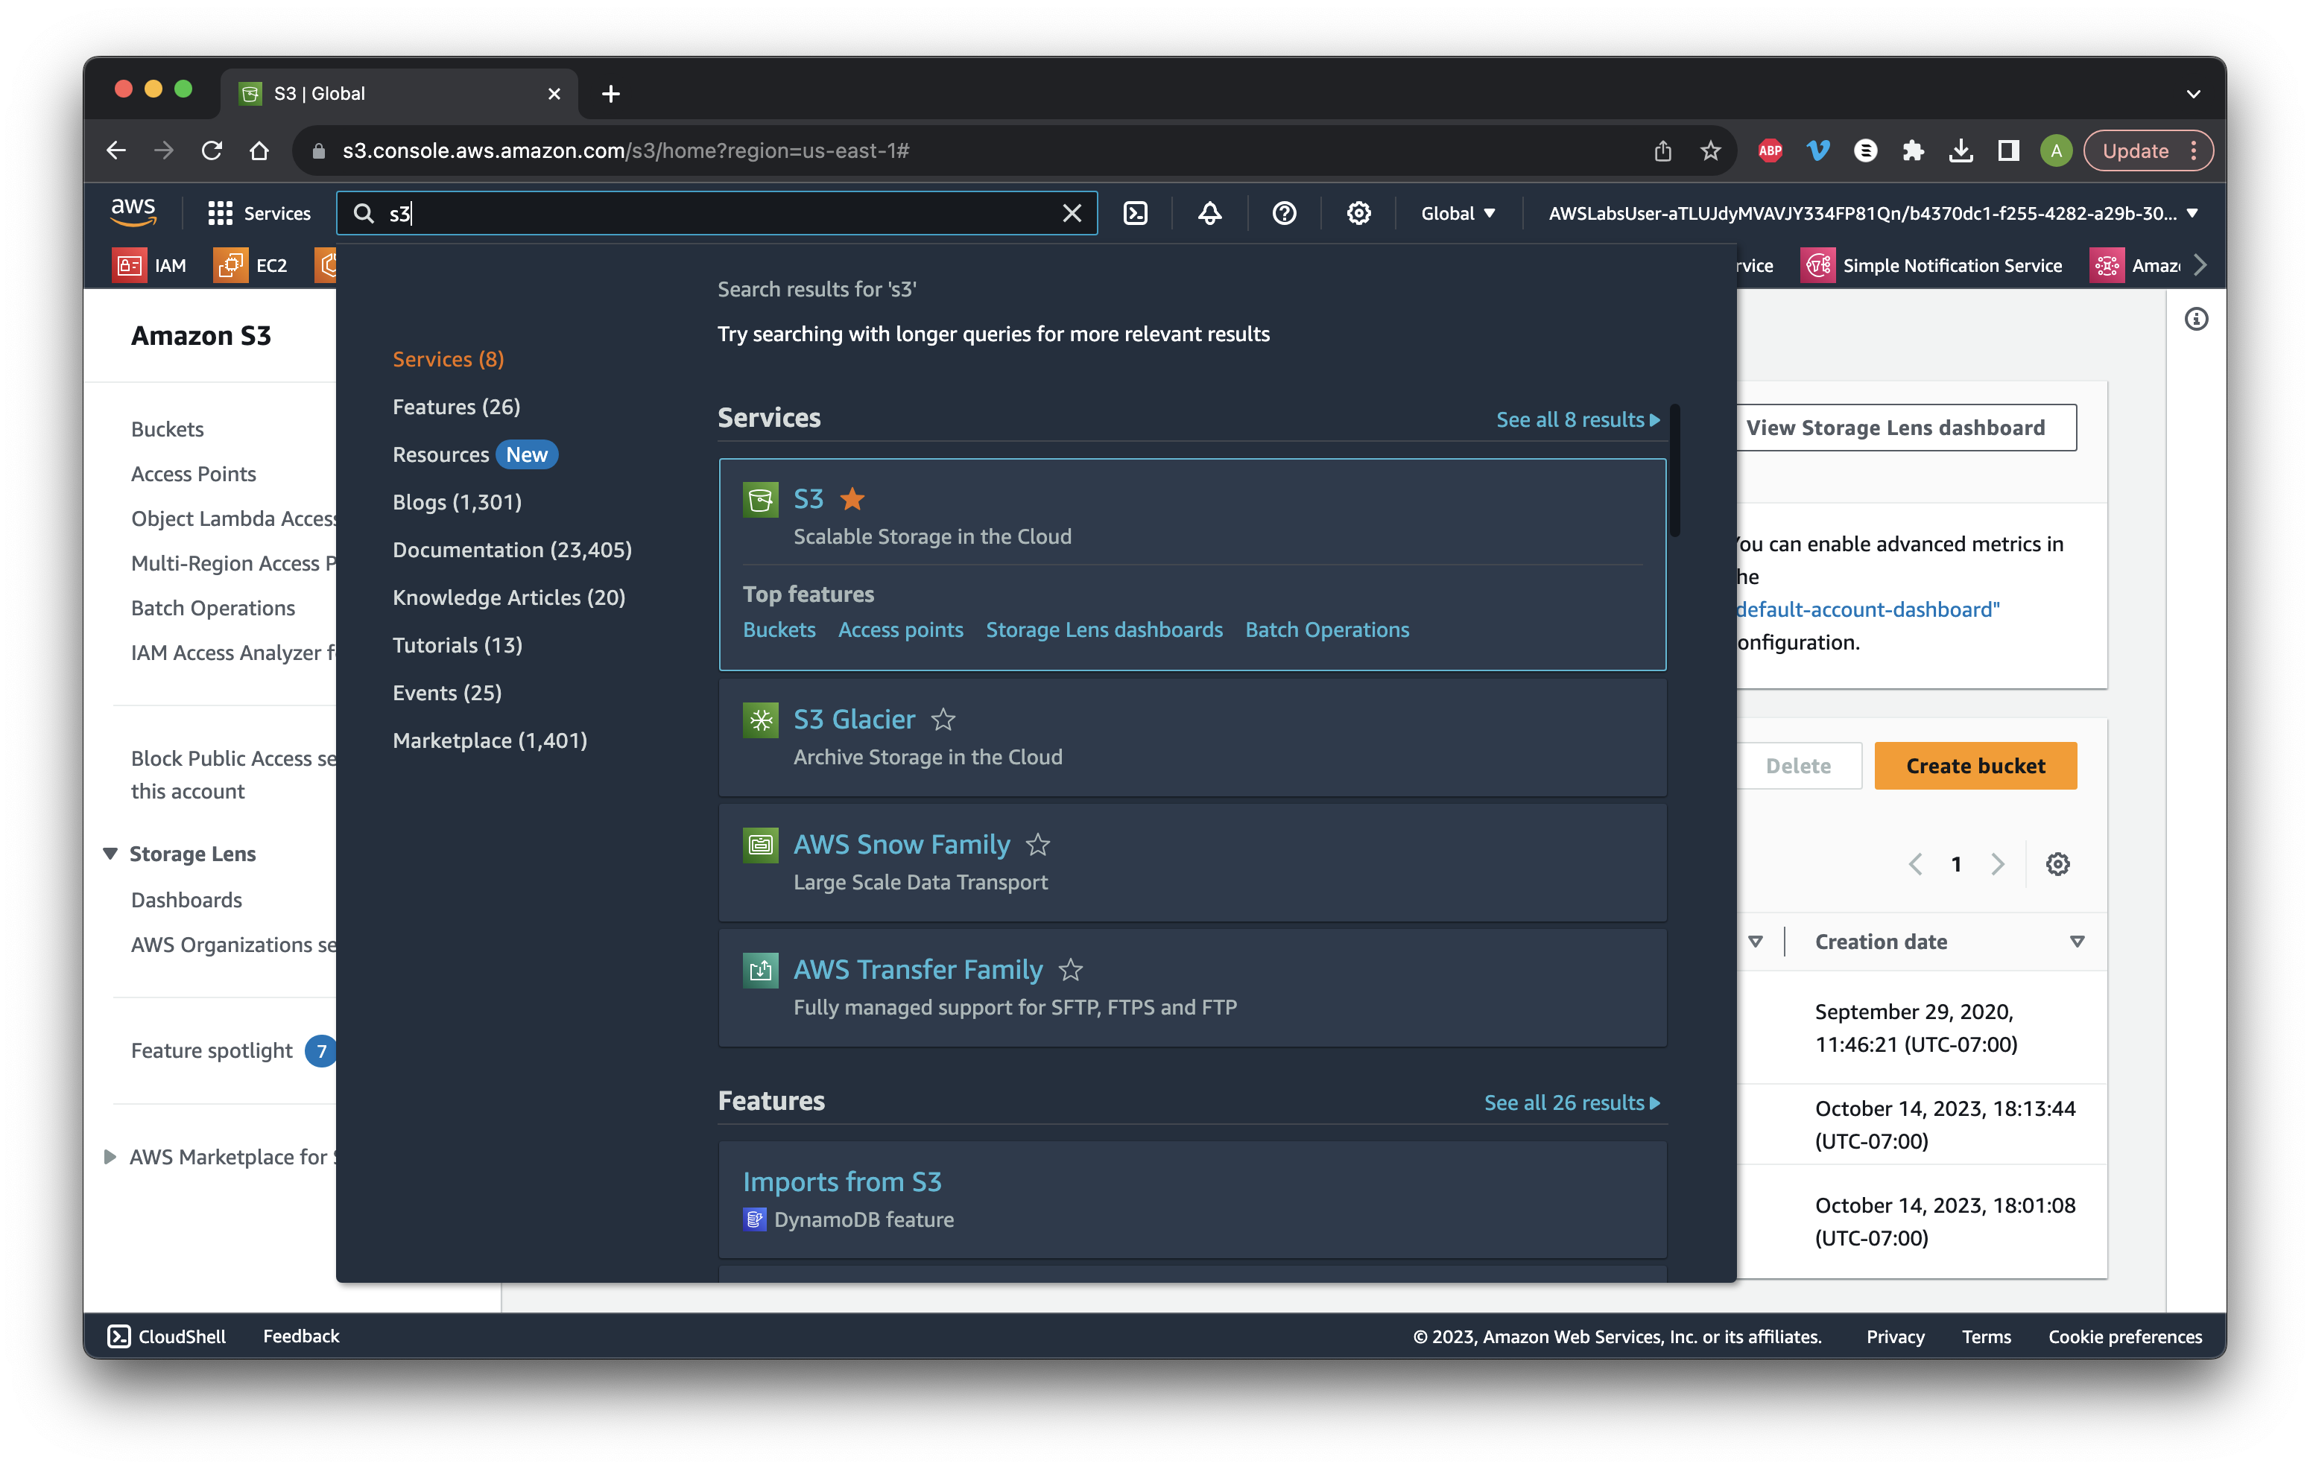
Task: Filter results by Services (8)
Action: coord(448,358)
